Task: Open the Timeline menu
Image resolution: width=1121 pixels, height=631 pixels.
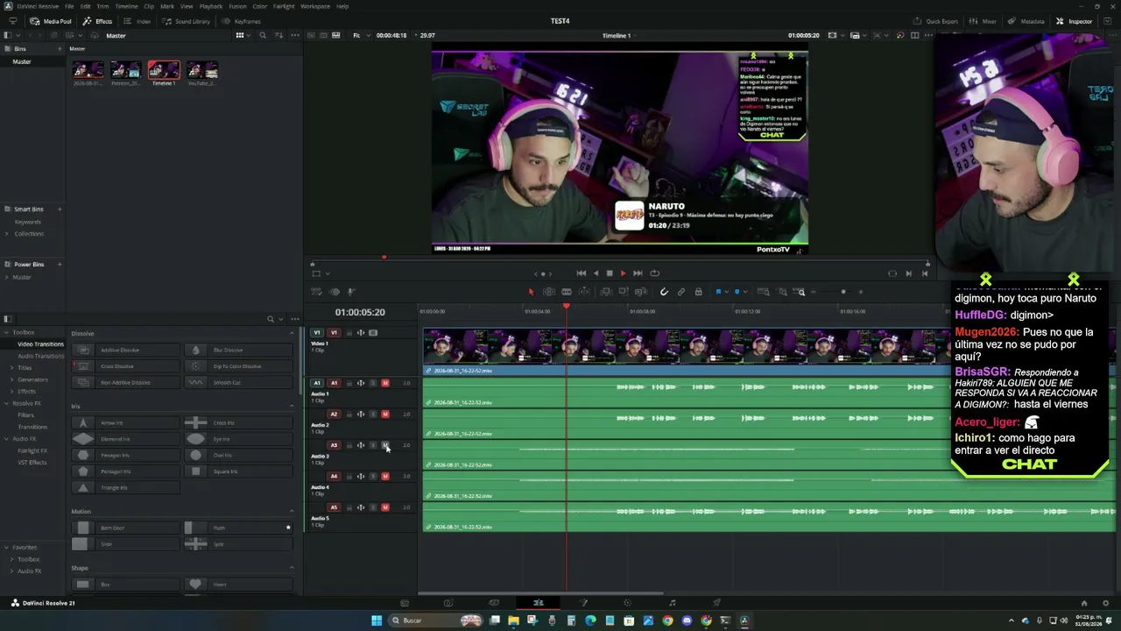Action: (x=127, y=6)
